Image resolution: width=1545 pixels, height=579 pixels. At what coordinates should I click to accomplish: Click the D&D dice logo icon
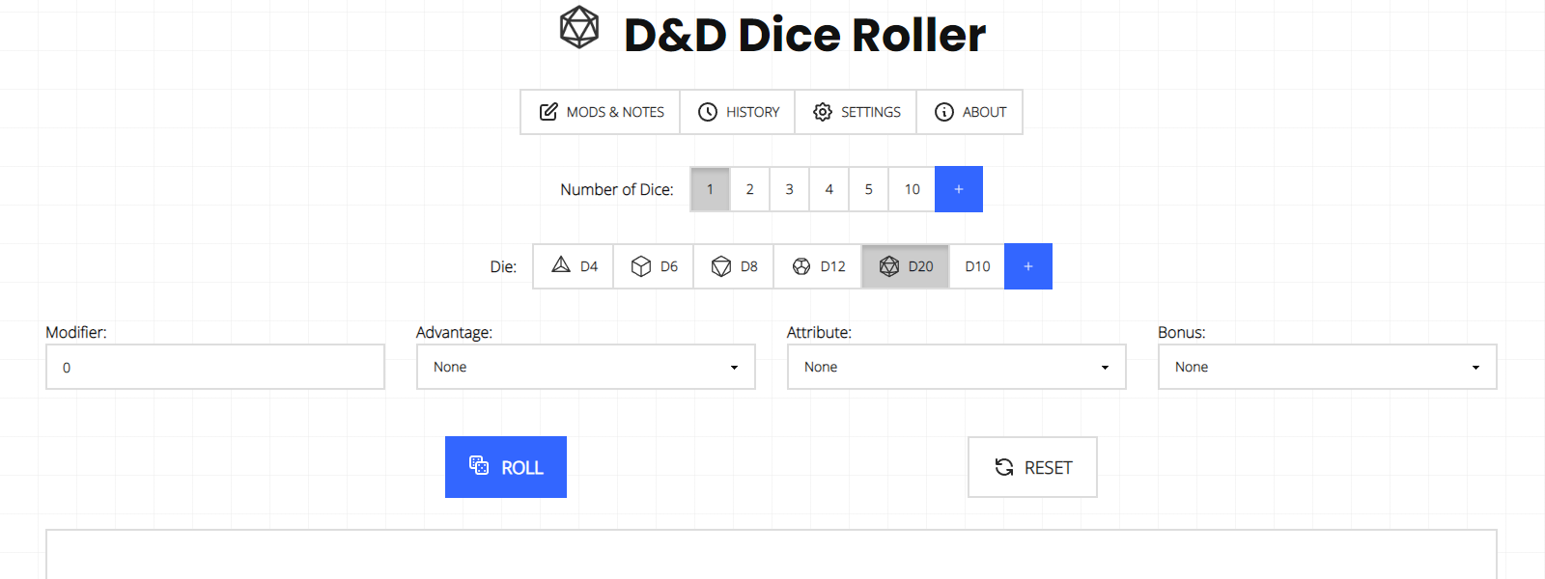(579, 28)
